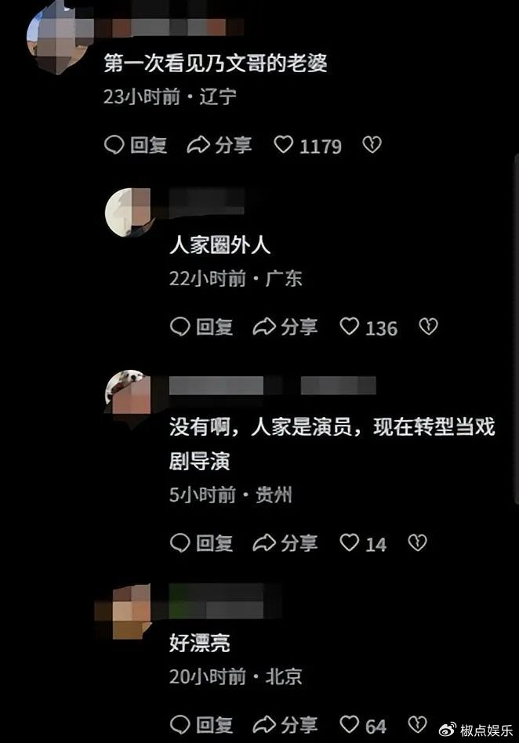Viewport: 519px width, 743px height.
Task: Reply to the 好漂亮 comment
Action: pos(201,725)
